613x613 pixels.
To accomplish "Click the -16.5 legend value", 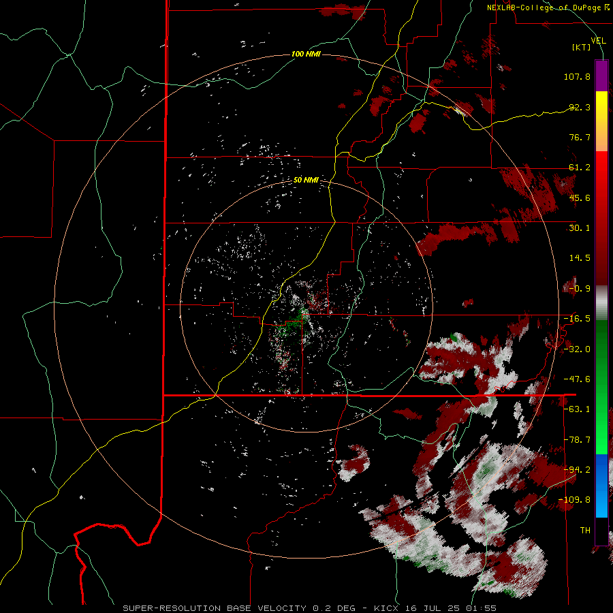I will [577, 319].
